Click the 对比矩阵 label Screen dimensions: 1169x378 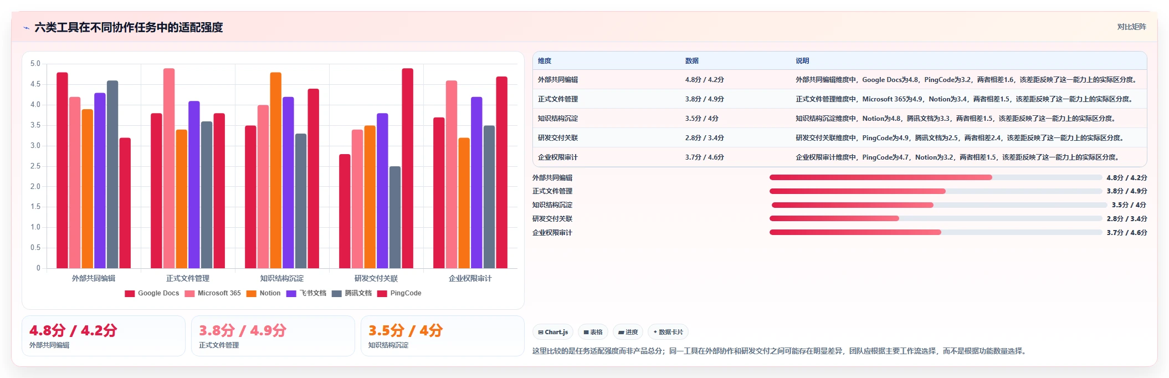pos(1131,27)
